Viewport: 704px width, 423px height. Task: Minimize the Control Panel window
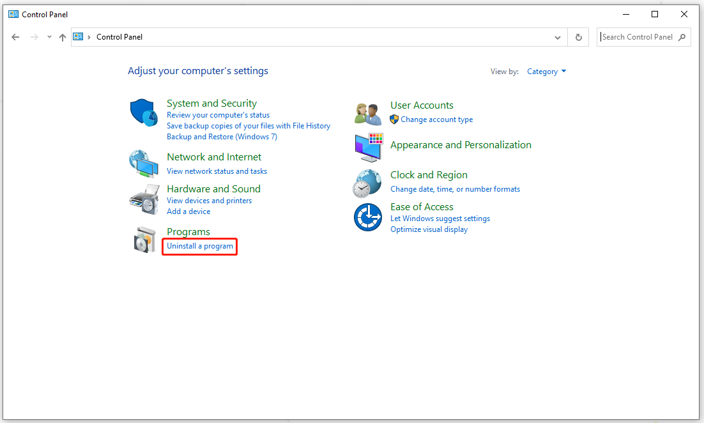click(x=626, y=14)
